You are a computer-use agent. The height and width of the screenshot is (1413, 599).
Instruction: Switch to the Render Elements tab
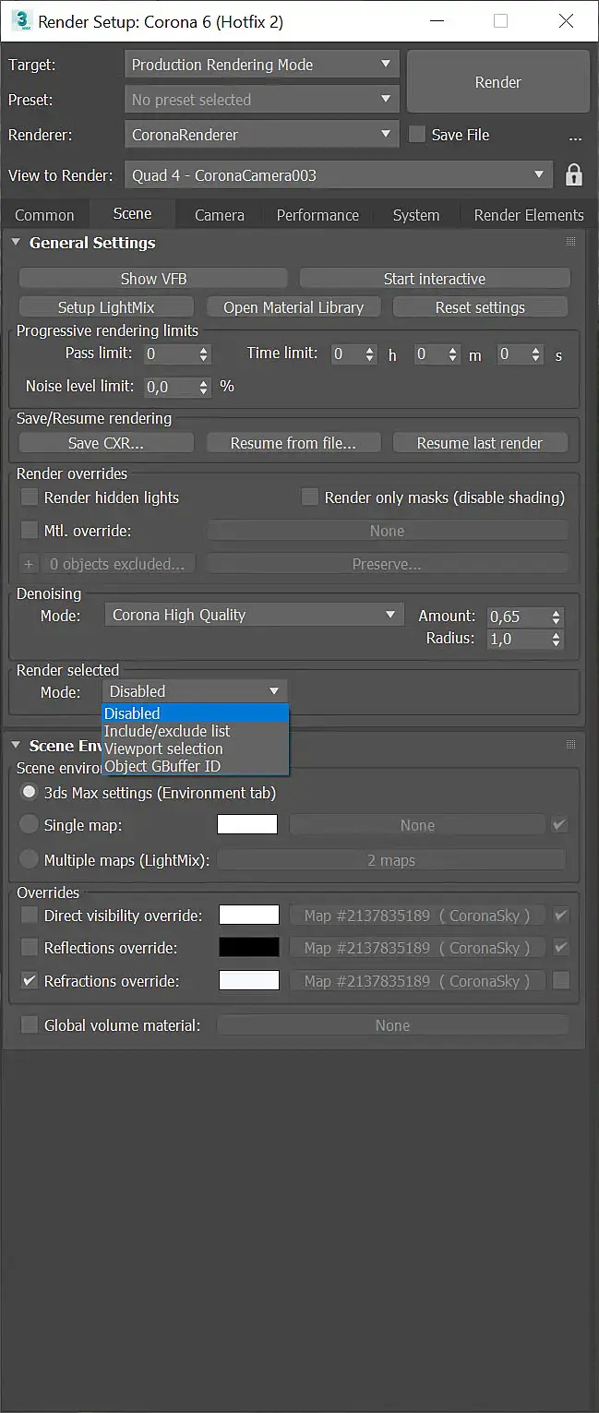(529, 215)
